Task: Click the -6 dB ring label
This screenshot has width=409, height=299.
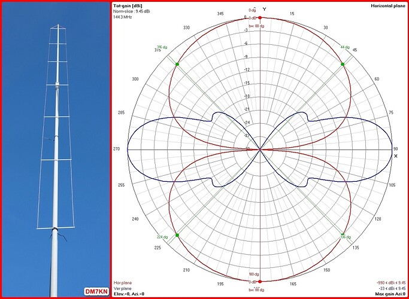Action: (246, 44)
